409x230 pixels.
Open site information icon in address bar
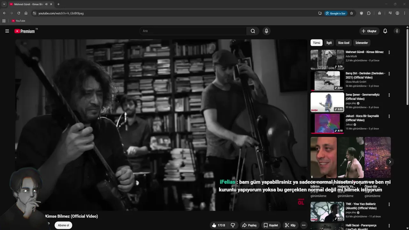(35, 13)
